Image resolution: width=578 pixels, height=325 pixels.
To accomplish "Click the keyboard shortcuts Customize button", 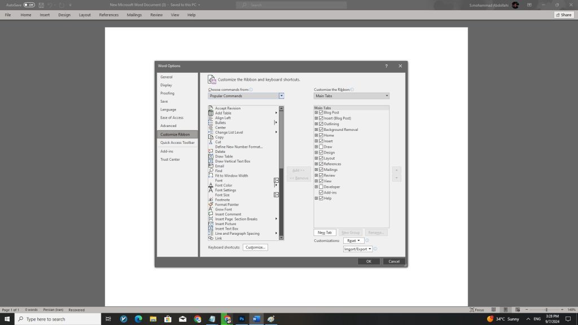I will pos(255,247).
